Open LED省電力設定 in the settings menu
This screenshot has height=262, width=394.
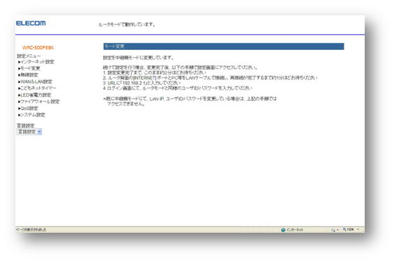35,95
